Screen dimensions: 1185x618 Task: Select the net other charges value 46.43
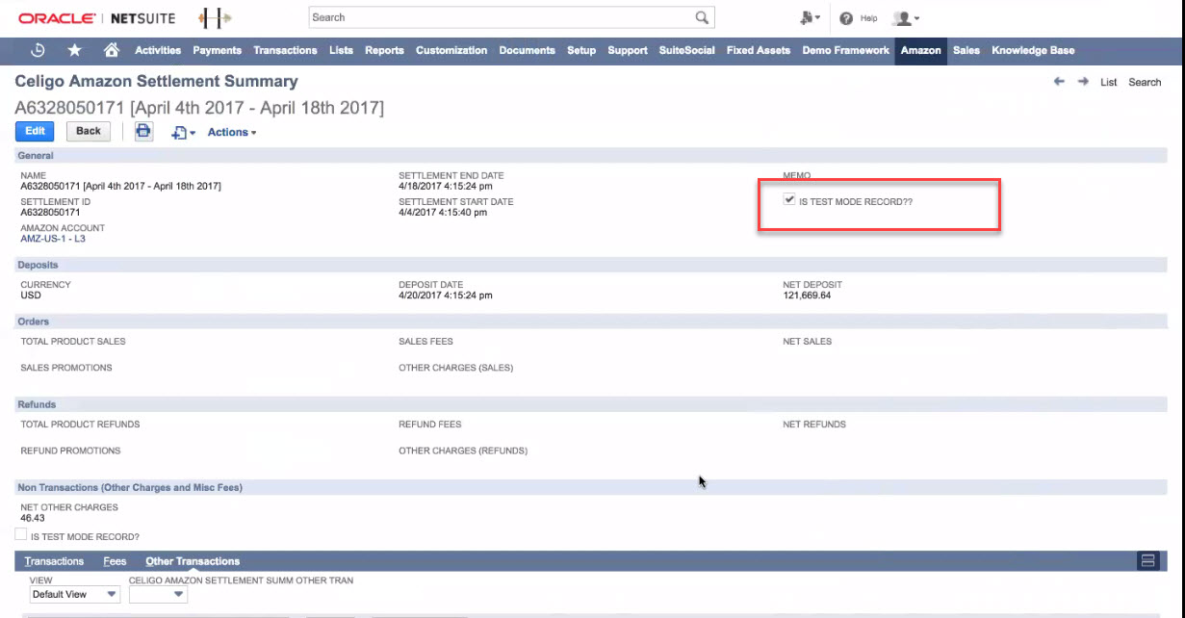(x=33, y=518)
